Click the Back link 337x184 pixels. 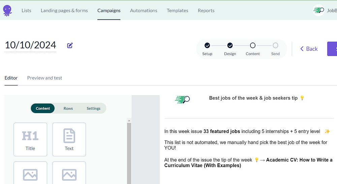[309, 49]
